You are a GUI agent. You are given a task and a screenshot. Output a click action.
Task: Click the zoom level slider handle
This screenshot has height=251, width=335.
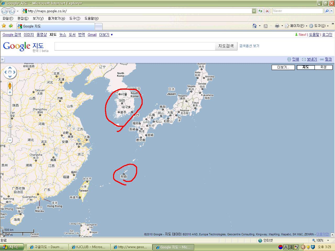pos(10,126)
